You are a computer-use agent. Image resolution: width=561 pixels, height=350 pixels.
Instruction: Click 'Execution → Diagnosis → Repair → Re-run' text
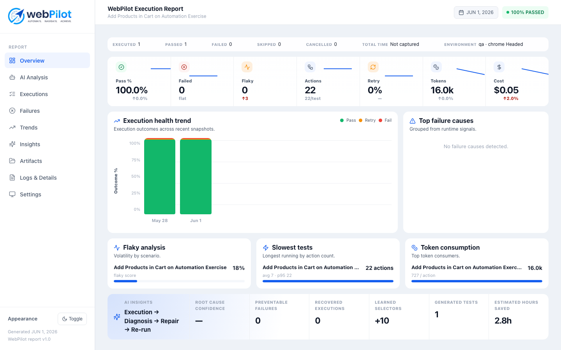point(152,321)
